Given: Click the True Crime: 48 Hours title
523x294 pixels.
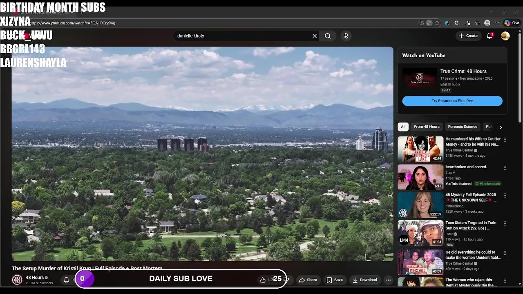Looking at the screenshot, I should coord(463,71).
